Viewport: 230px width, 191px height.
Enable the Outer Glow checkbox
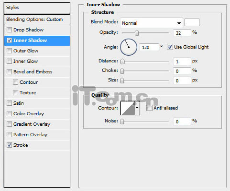point(9,50)
